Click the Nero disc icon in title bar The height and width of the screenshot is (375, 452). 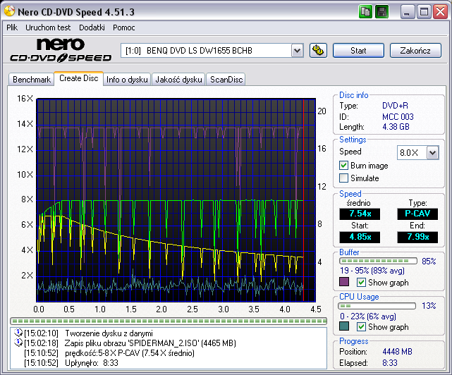point(9,11)
